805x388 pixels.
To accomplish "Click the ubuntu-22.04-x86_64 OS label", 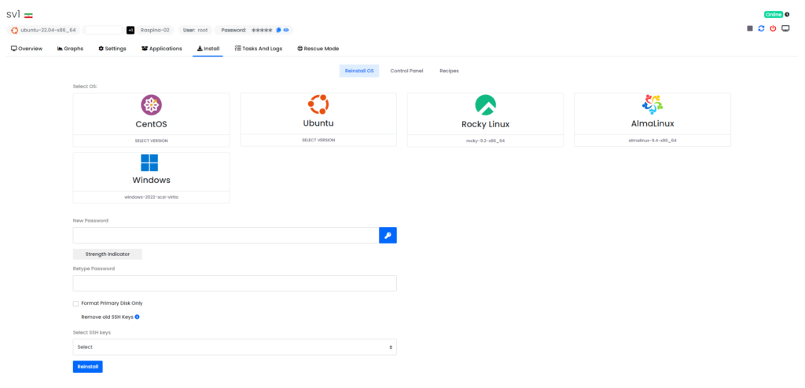I will (48, 31).
